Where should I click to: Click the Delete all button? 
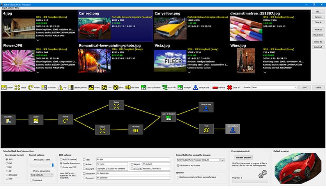318,47
